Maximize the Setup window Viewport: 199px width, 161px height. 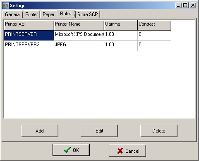tap(185, 5)
